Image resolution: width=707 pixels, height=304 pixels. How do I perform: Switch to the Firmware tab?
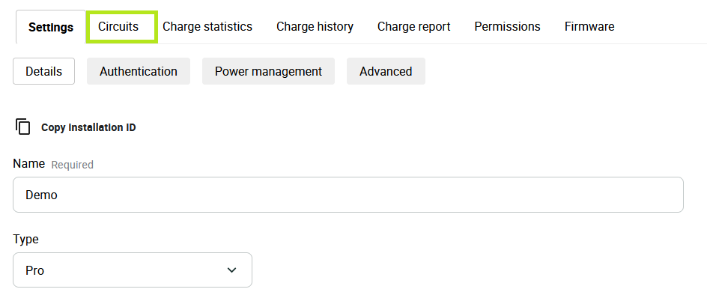589,27
